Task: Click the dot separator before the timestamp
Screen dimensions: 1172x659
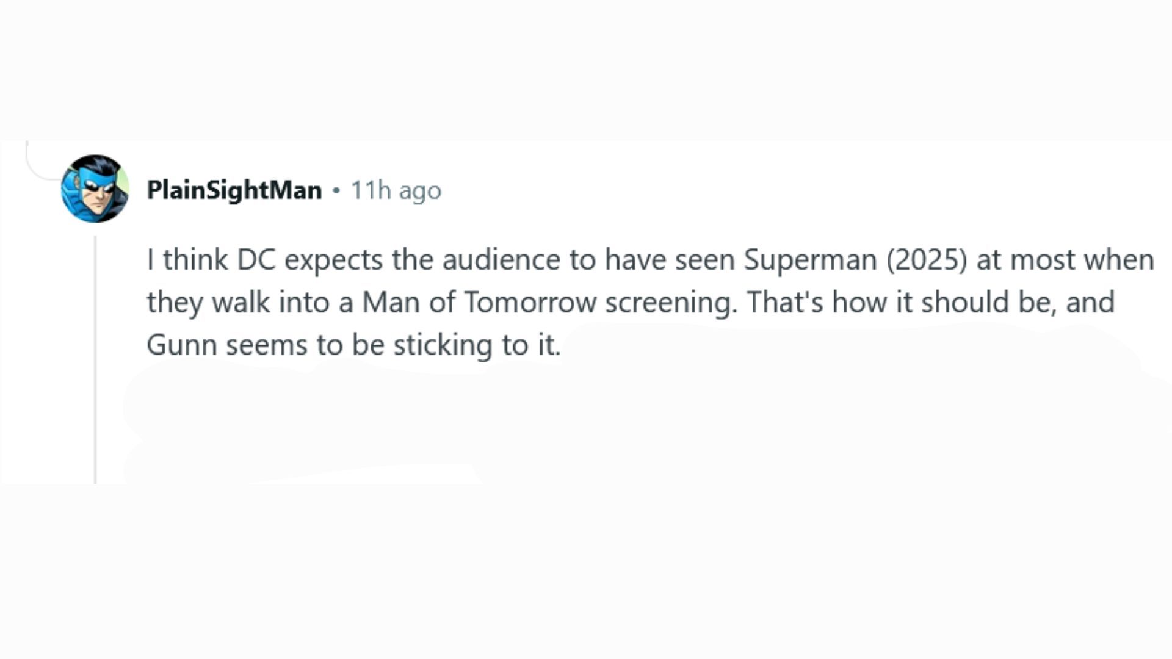Action: pyautogui.click(x=336, y=190)
